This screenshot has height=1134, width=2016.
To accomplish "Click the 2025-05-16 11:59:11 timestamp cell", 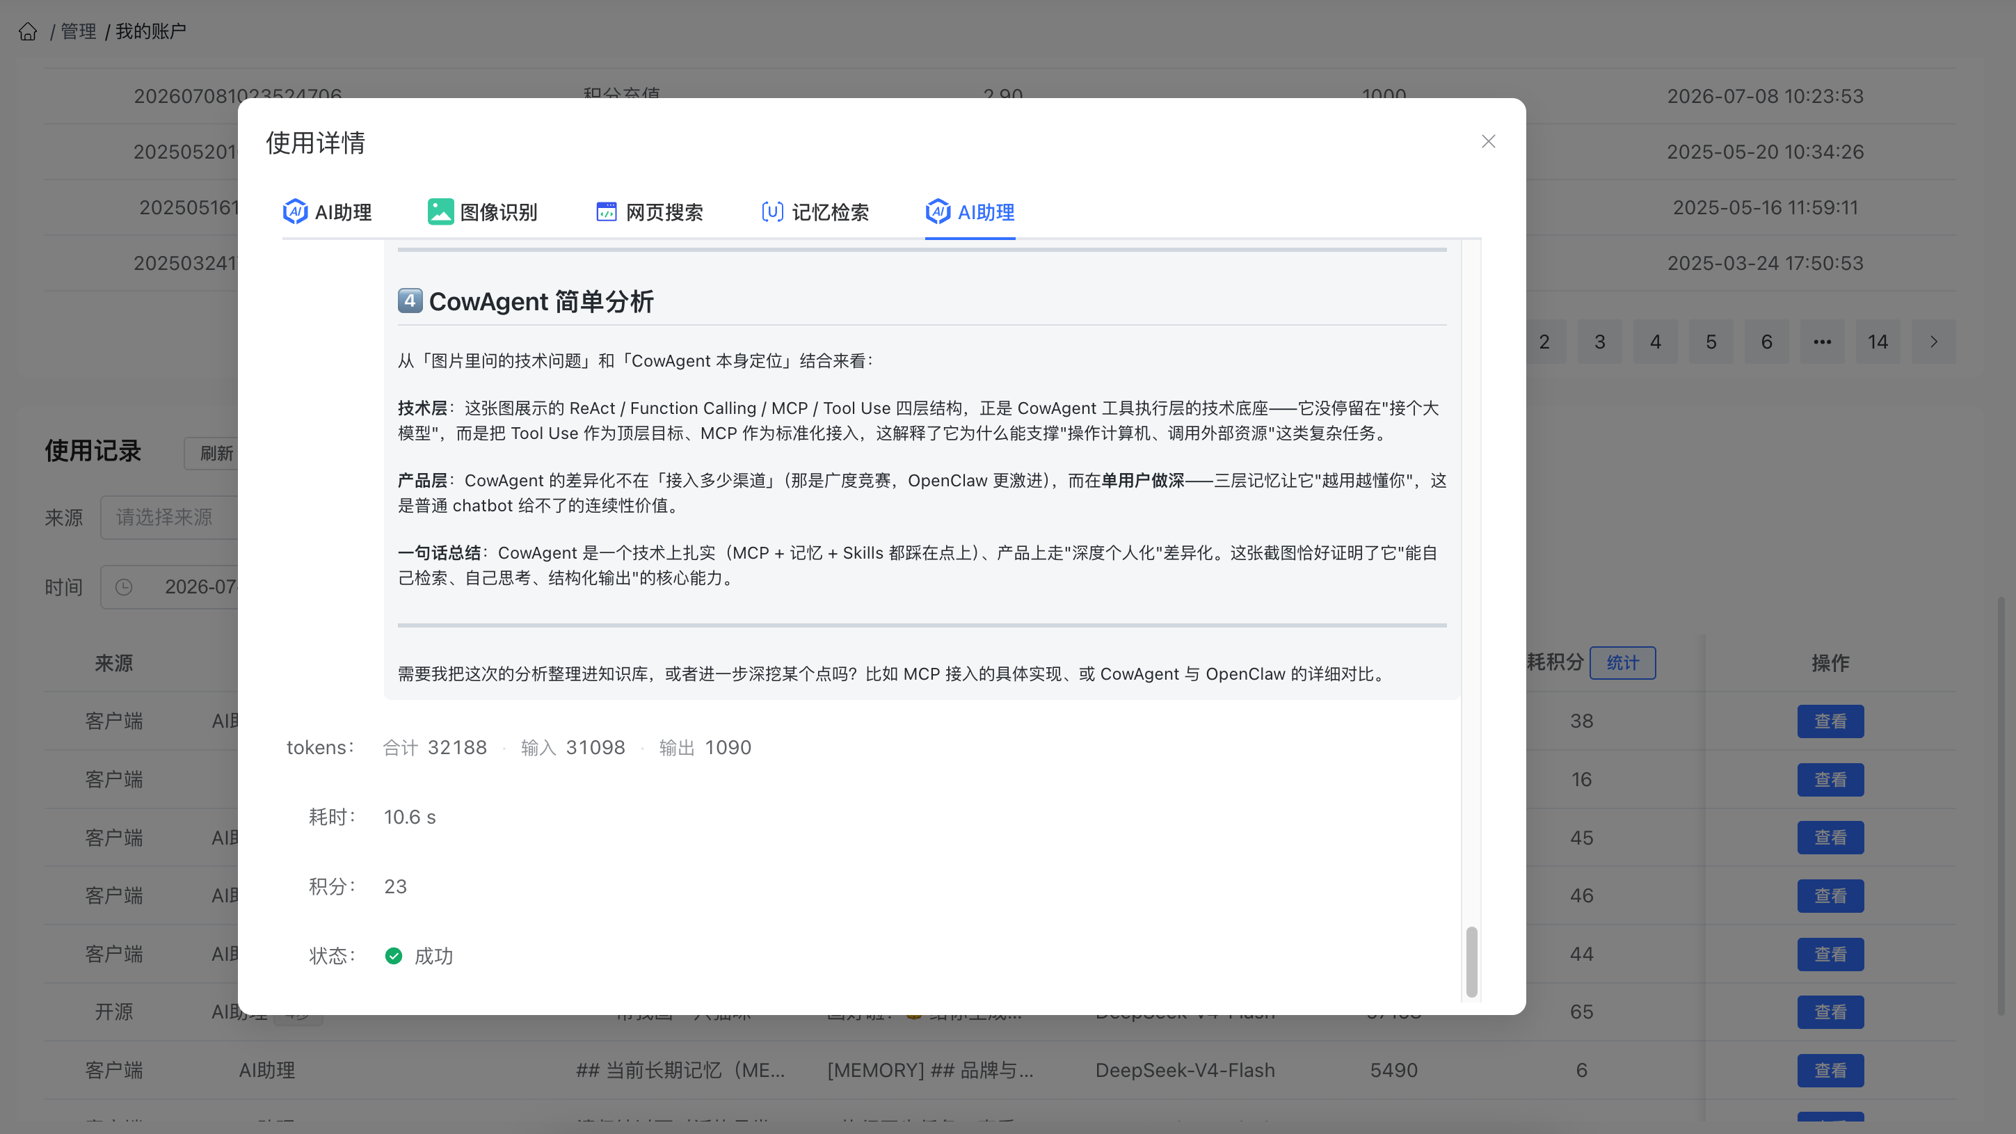I will coord(1765,207).
